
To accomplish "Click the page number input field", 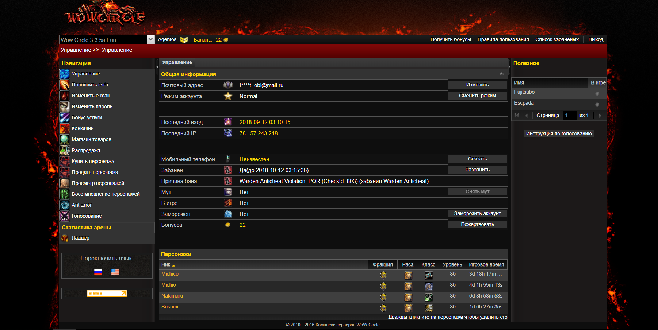I will [x=570, y=116].
